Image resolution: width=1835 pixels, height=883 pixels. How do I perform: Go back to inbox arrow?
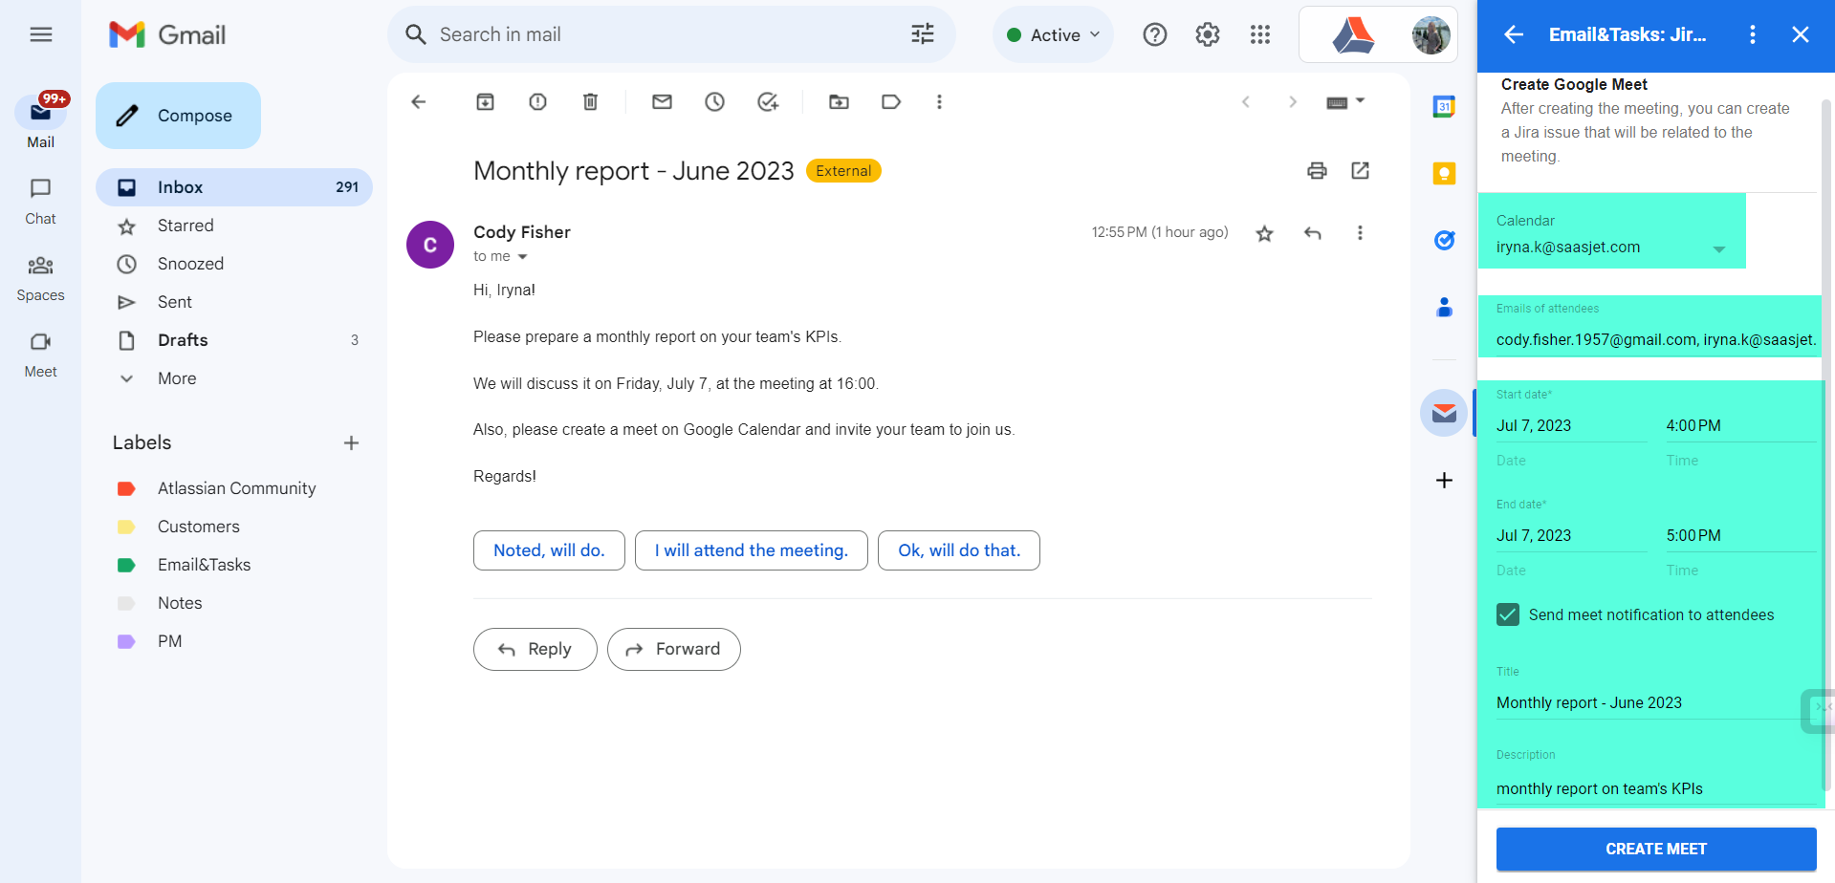[x=418, y=102]
